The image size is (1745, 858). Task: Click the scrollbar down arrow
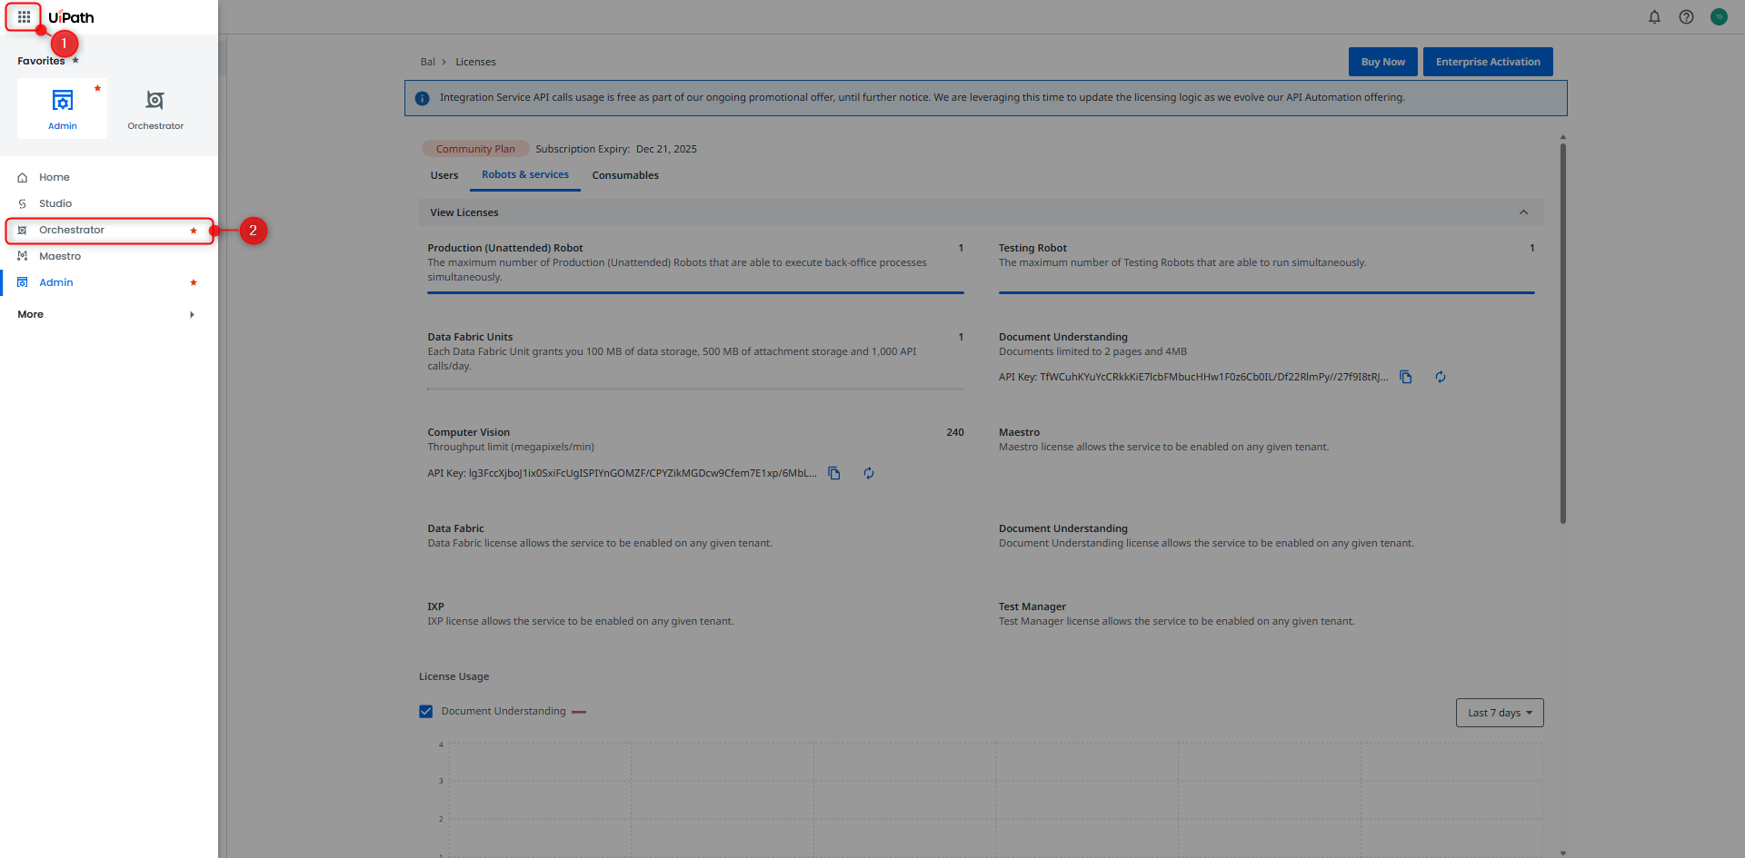pyautogui.click(x=1563, y=853)
